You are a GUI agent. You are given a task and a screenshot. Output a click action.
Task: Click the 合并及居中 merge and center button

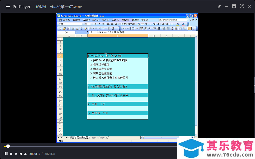[127, 24]
